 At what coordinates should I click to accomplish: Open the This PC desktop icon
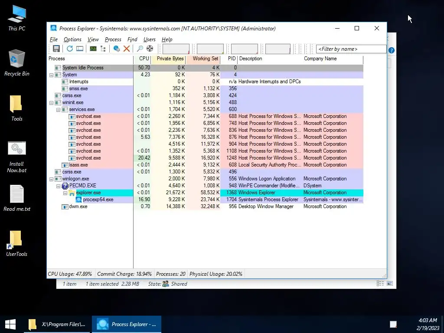click(x=17, y=17)
